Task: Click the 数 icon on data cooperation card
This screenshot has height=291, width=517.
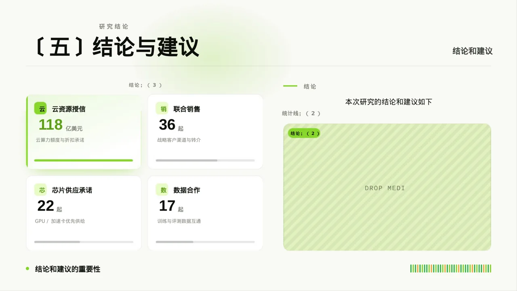Action: point(162,190)
